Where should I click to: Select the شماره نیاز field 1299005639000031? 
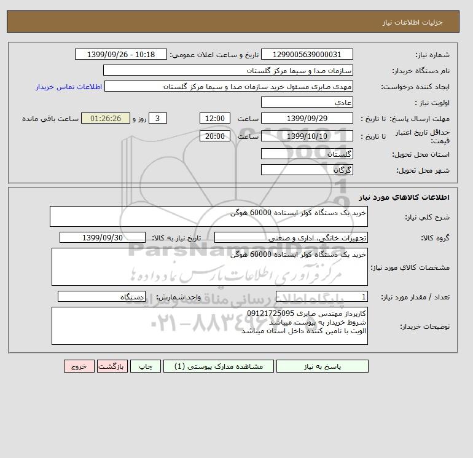tap(307, 54)
